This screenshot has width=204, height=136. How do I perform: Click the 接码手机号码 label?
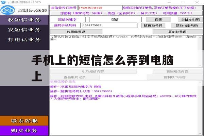coord(65,26)
